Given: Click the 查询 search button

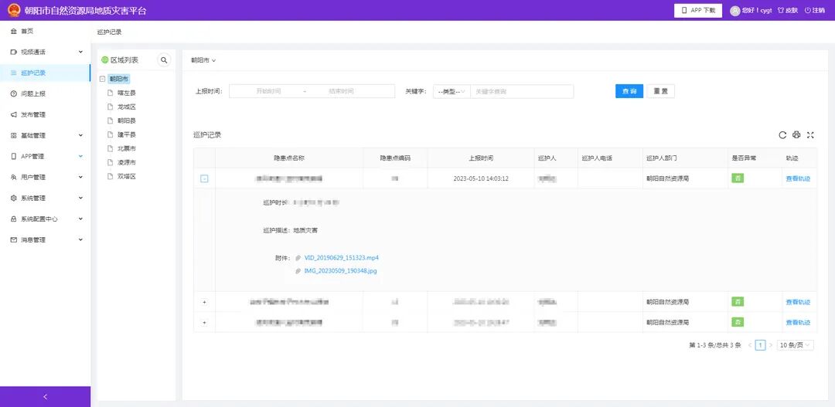Looking at the screenshot, I should (x=629, y=91).
